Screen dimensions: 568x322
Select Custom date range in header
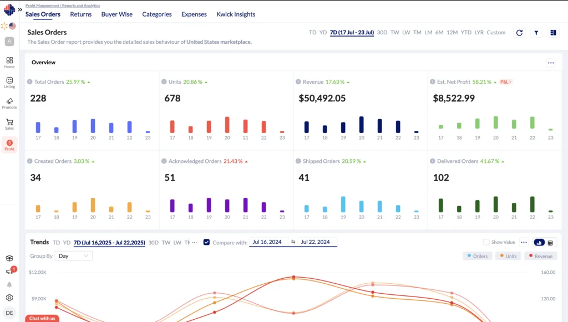496,32
